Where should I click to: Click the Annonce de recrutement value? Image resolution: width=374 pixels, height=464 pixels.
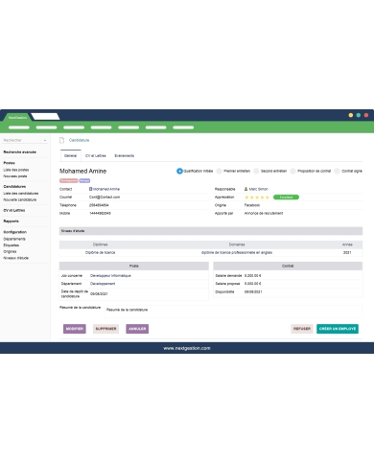[x=264, y=213]
